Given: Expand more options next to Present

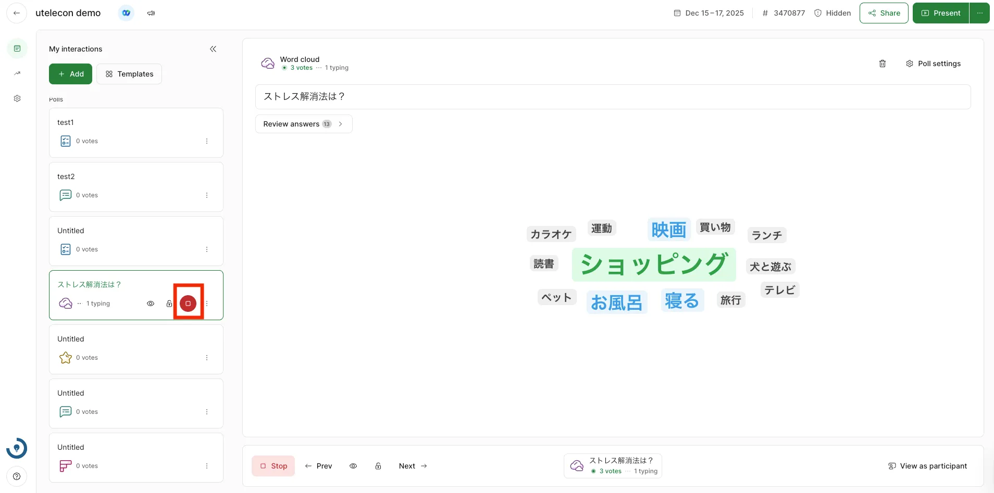Looking at the screenshot, I should coord(979,13).
